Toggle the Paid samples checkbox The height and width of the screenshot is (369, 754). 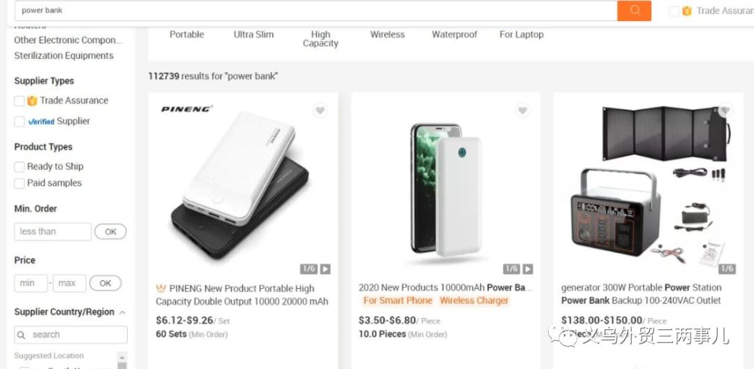20,184
